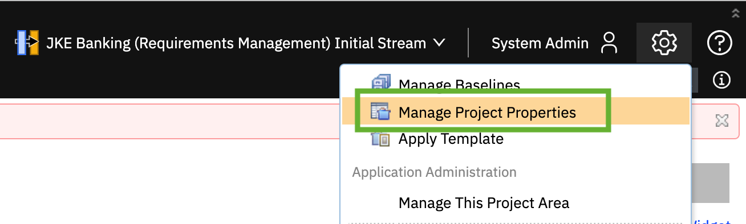Viewport: 746px width, 224px height.
Task: Click the settings gear icon
Action: (664, 43)
